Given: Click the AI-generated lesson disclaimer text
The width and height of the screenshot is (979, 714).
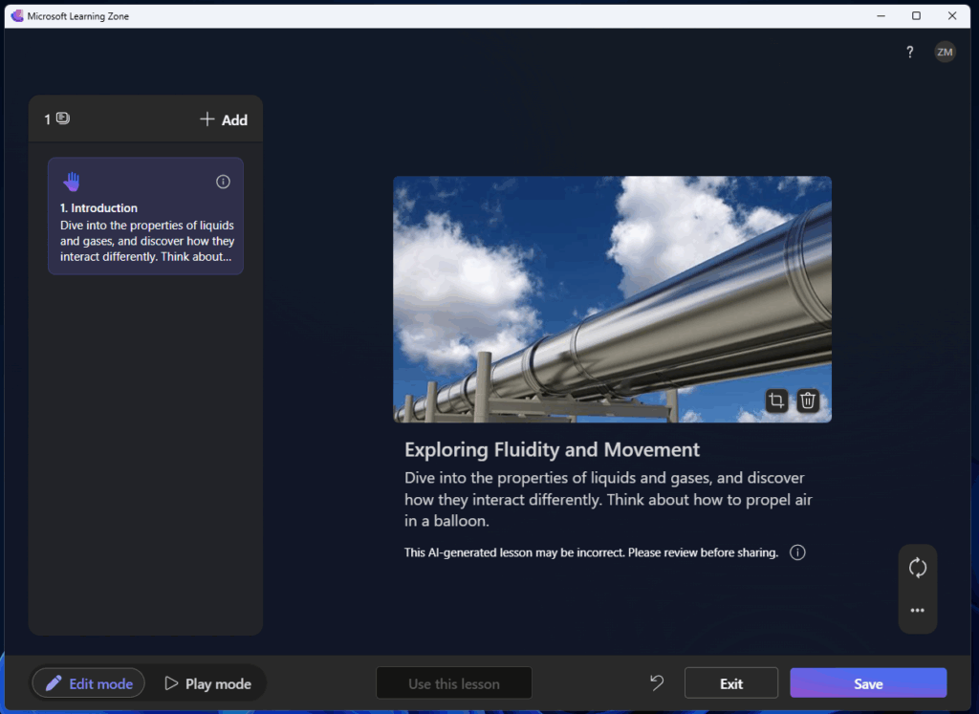Looking at the screenshot, I should 591,552.
